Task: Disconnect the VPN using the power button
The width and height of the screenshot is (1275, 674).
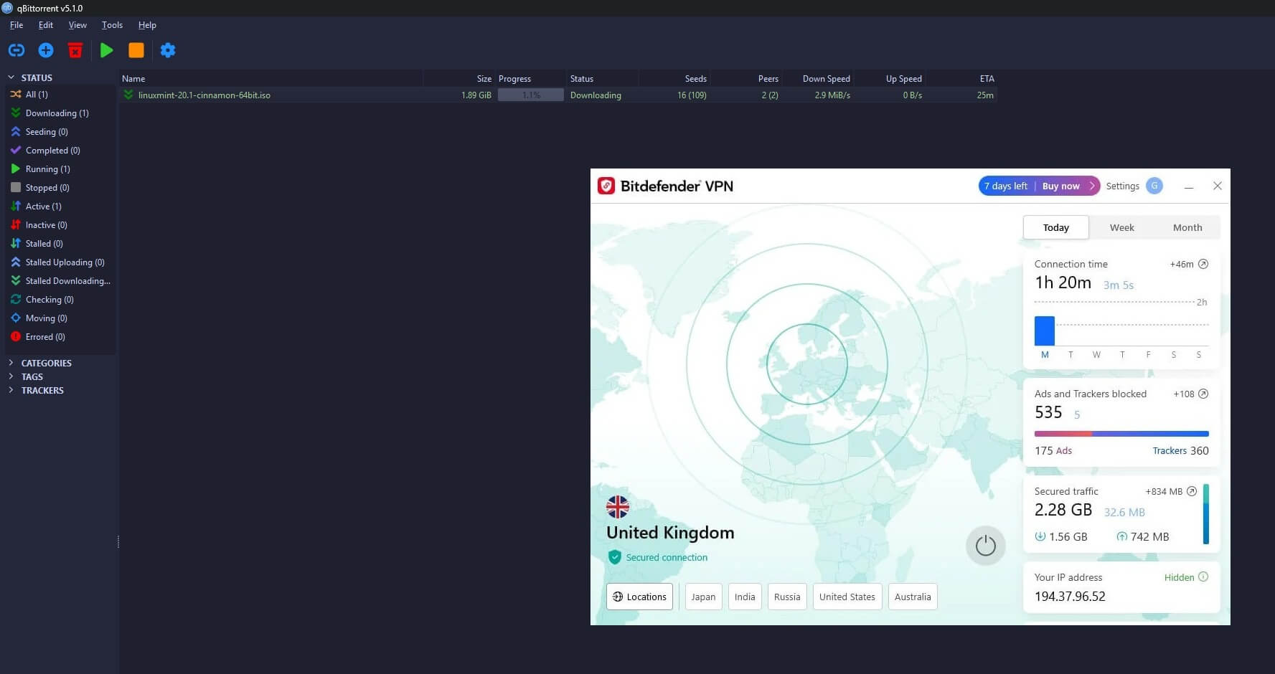Action: pyautogui.click(x=985, y=545)
